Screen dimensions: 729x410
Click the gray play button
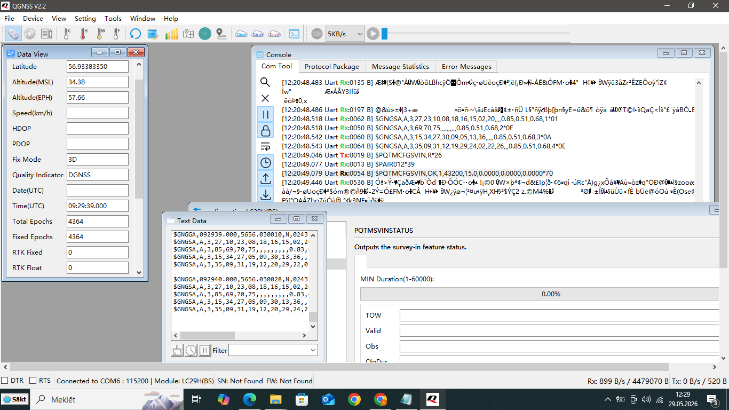pyautogui.click(x=373, y=34)
